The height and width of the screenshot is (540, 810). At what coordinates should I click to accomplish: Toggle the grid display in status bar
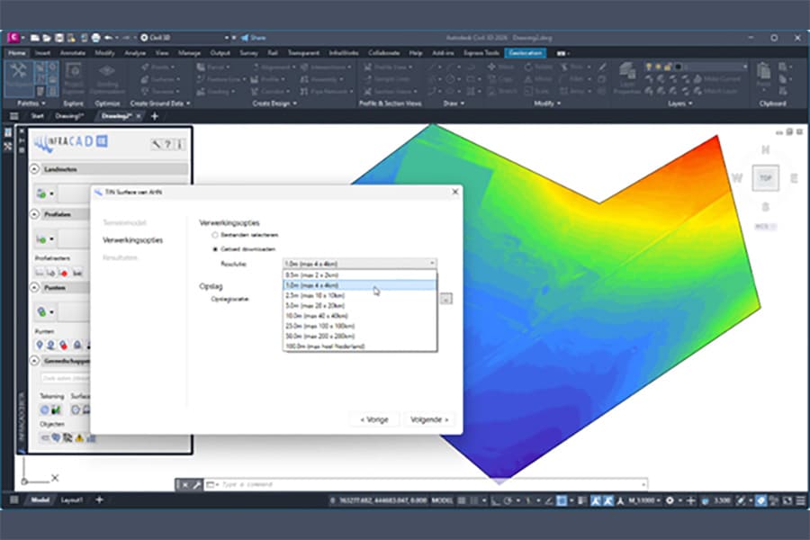pos(462,500)
